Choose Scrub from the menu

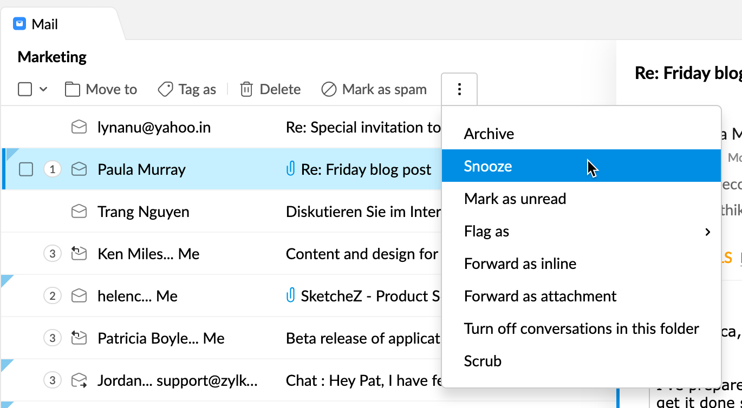[581, 361]
